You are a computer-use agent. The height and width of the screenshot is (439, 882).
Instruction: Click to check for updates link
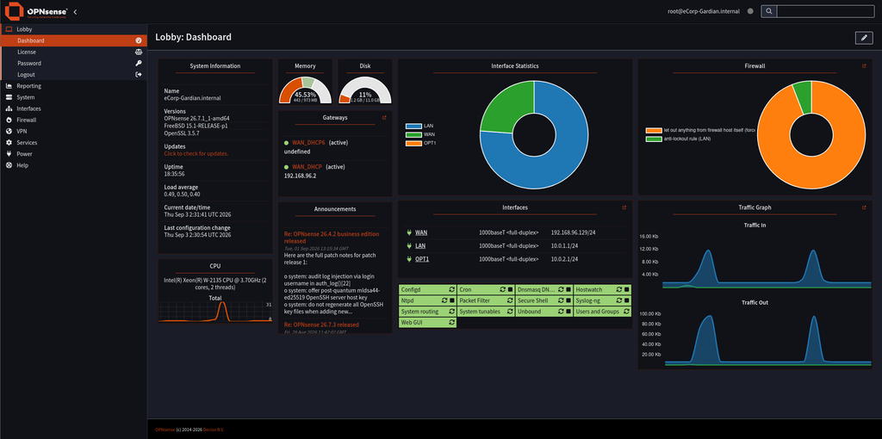click(x=196, y=153)
